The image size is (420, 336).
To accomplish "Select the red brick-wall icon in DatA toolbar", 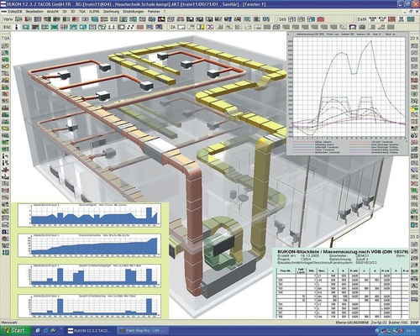I will point(391,19).
